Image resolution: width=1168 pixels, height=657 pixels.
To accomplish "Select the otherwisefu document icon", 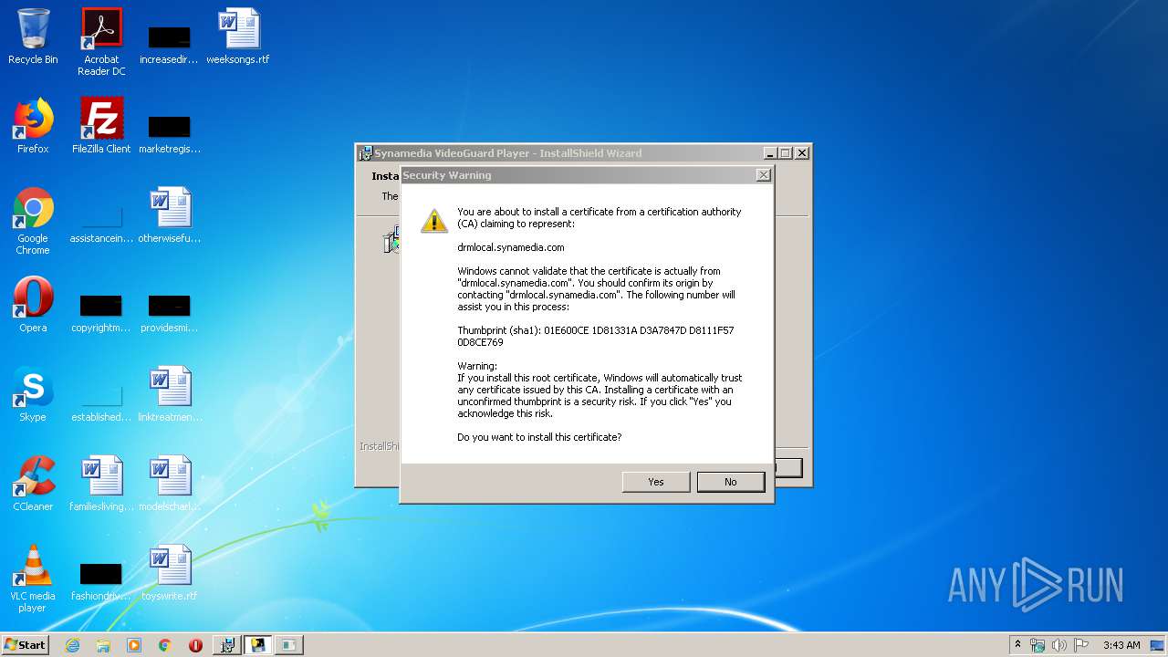I will (170, 215).
